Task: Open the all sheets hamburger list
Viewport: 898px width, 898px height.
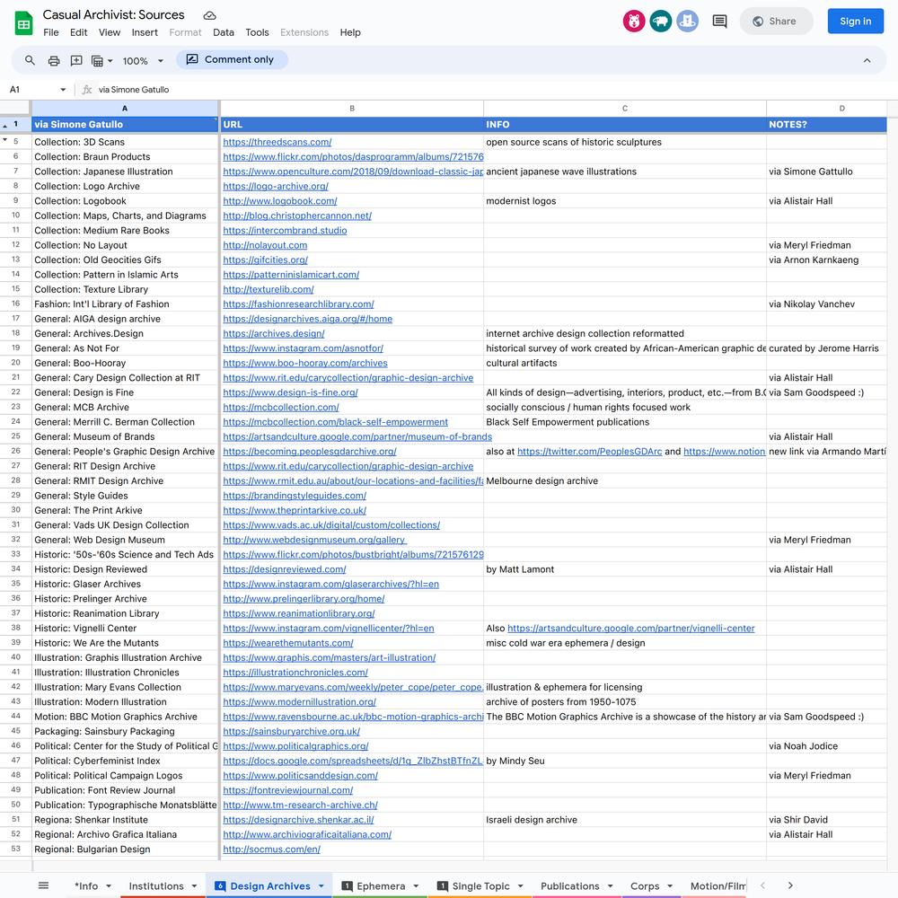Action: point(43,885)
